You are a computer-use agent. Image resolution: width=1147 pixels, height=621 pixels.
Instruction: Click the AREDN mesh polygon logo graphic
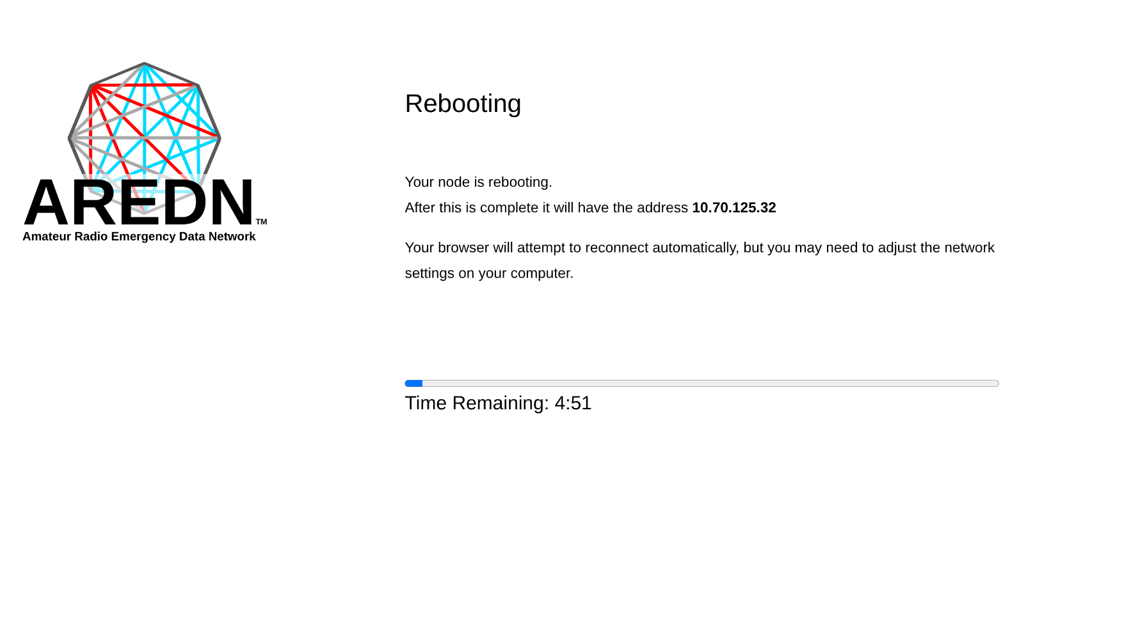point(145,122)
